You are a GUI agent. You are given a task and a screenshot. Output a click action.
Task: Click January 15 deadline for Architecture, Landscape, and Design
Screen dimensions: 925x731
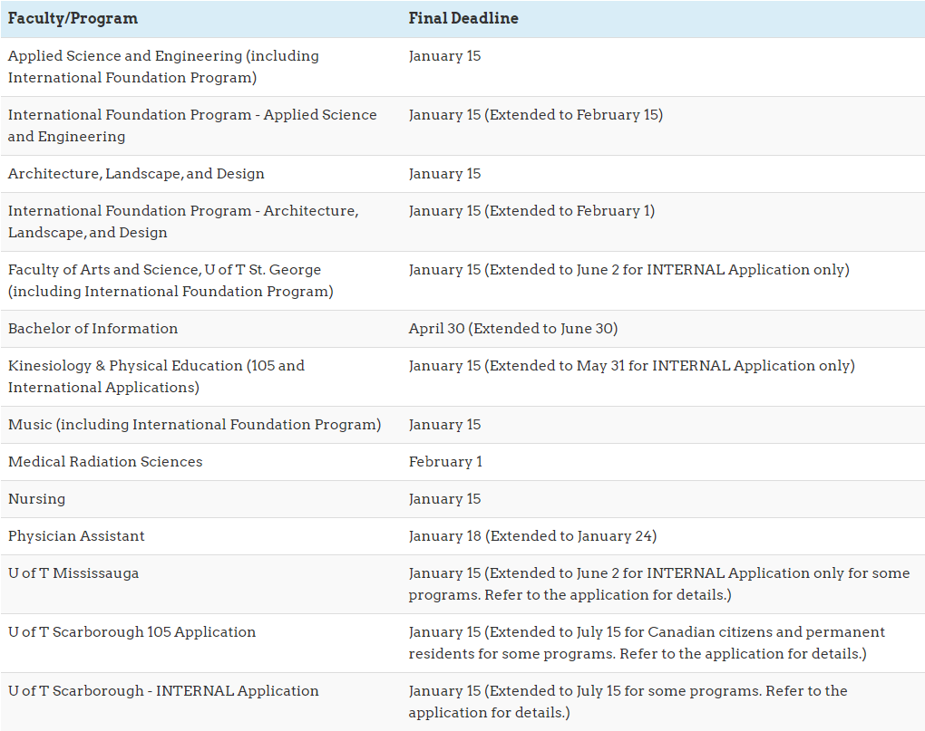coord(444,174)
